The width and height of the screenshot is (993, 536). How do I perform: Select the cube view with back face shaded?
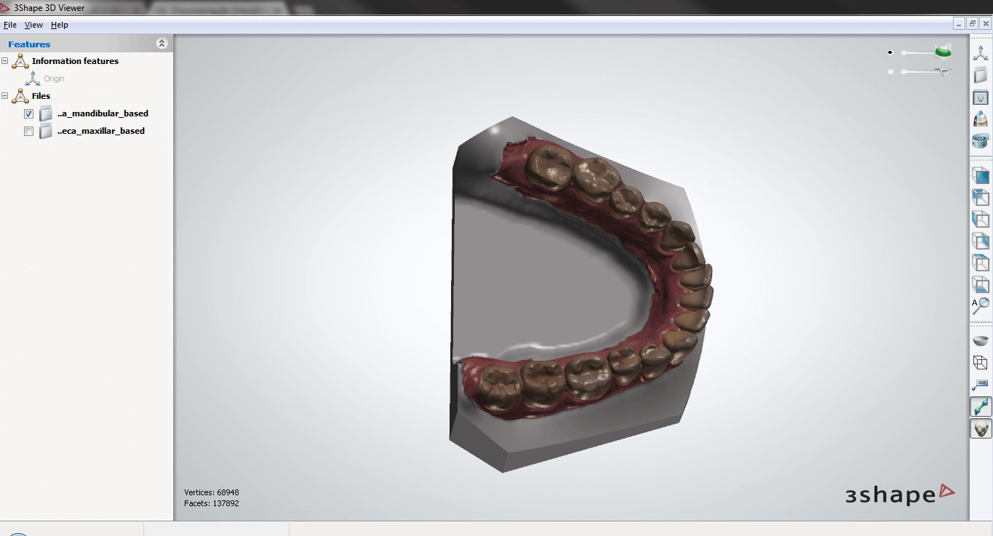pyautogui.click(x=981, y=197)
